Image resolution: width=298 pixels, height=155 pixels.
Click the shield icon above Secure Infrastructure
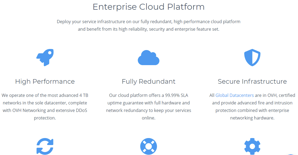[x=252, y=58]
